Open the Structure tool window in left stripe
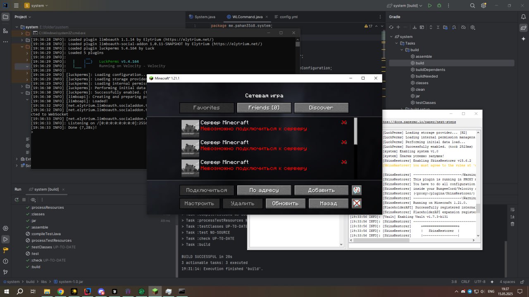 pos(5,31)
